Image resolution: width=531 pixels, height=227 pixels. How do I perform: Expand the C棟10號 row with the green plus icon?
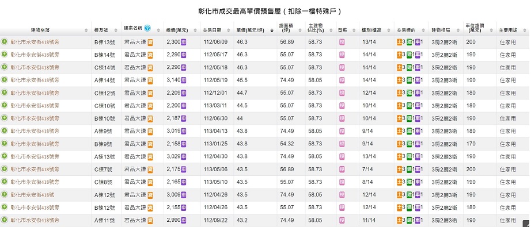point(4,105)
